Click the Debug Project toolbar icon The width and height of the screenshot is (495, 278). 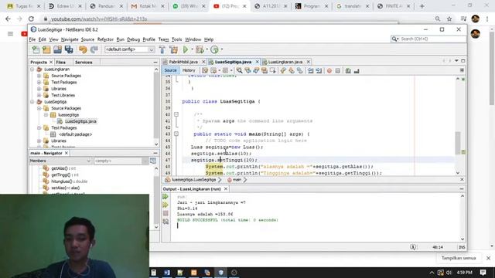(x=200, y=49)
